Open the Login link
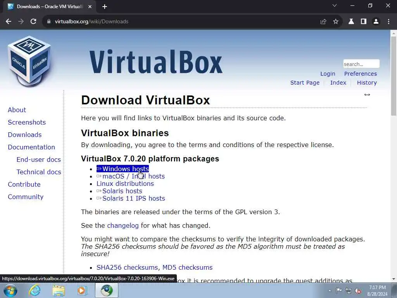 coord(328,74)
